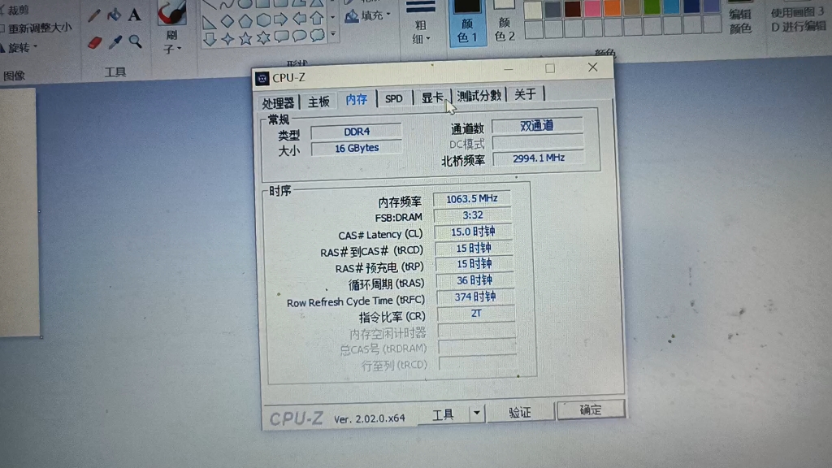Choose the pink palette swatch
Viewport: 832px width, 468px height.
(x=592, y=8)
